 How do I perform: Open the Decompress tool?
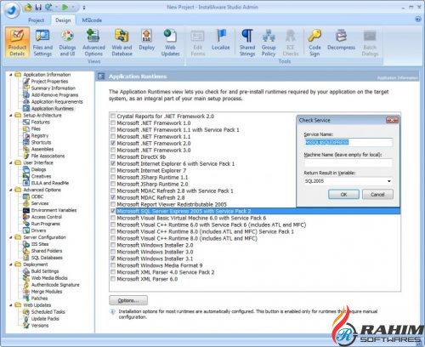pyautogui.click(x=341, y=40)
